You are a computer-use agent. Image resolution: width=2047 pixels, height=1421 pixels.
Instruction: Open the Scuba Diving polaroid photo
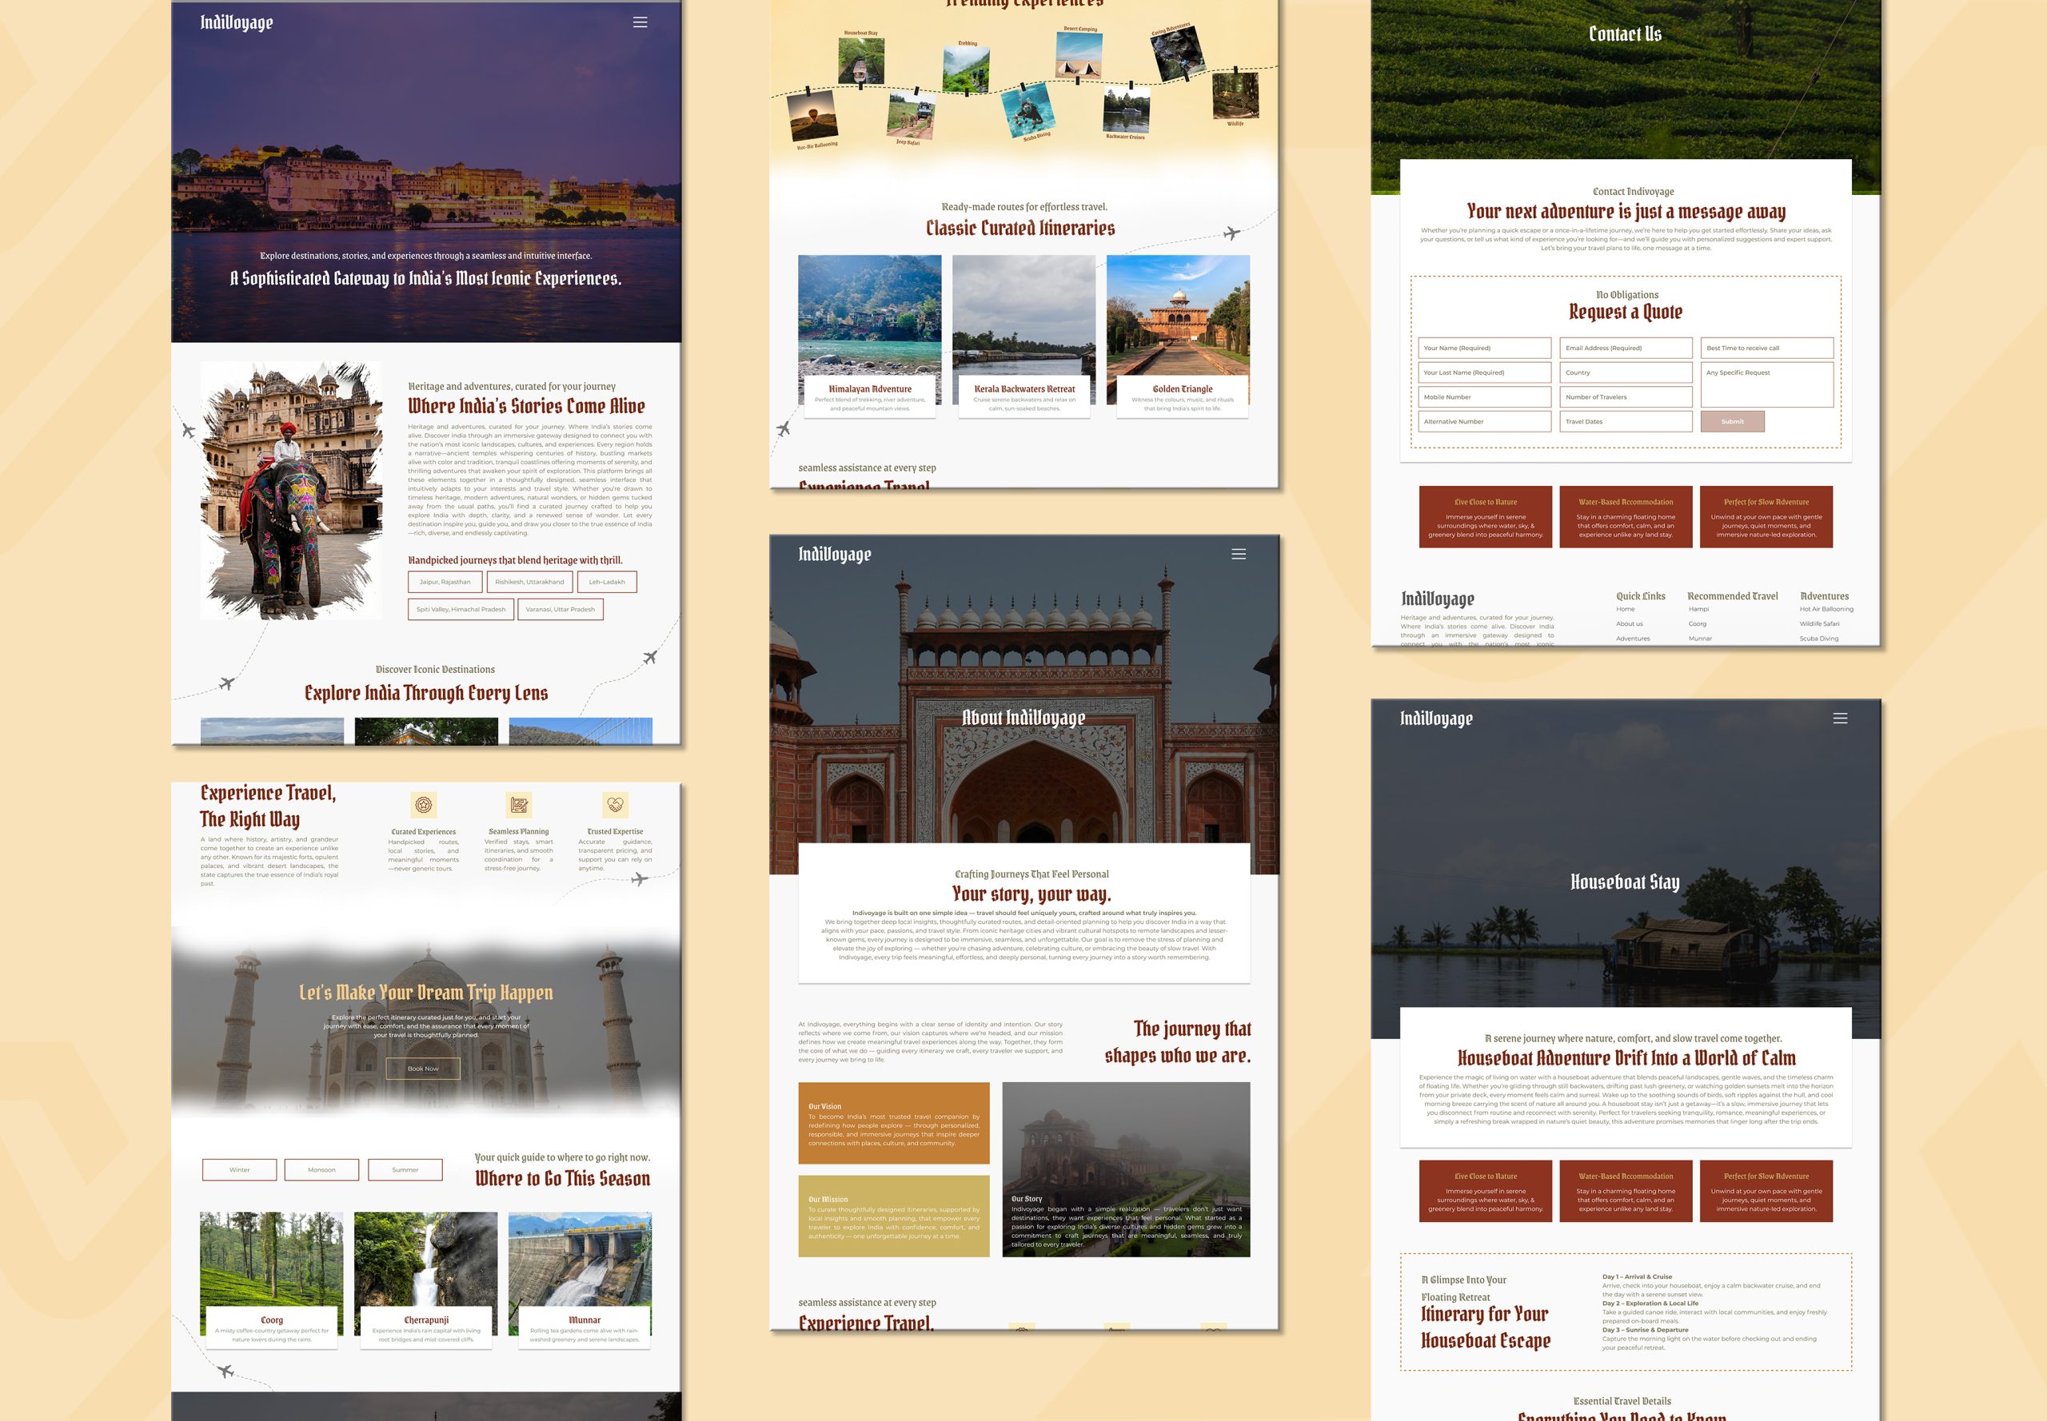(1031, 112)
